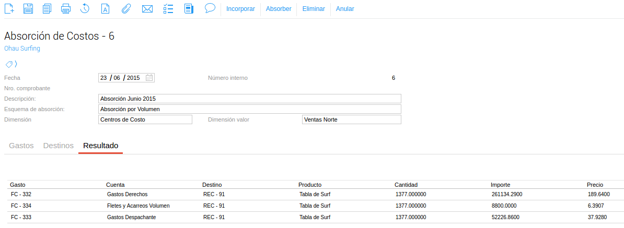Switch to the Gastos tab
This screenshot has height=228, width=624.
coord(21,146)
